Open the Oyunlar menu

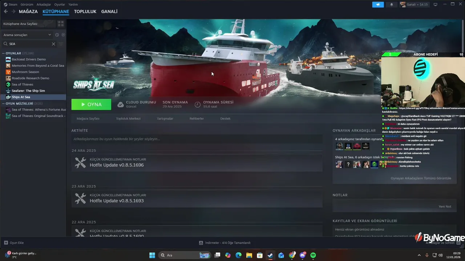pyautogui.click(x=60, y=4)
